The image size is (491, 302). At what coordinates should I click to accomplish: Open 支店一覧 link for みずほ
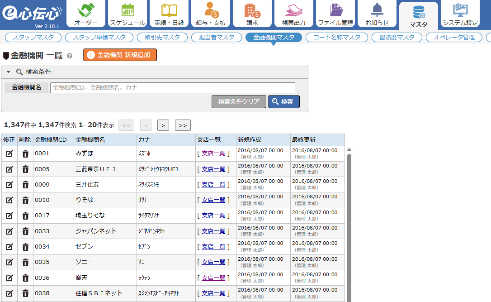pos(213,153)
